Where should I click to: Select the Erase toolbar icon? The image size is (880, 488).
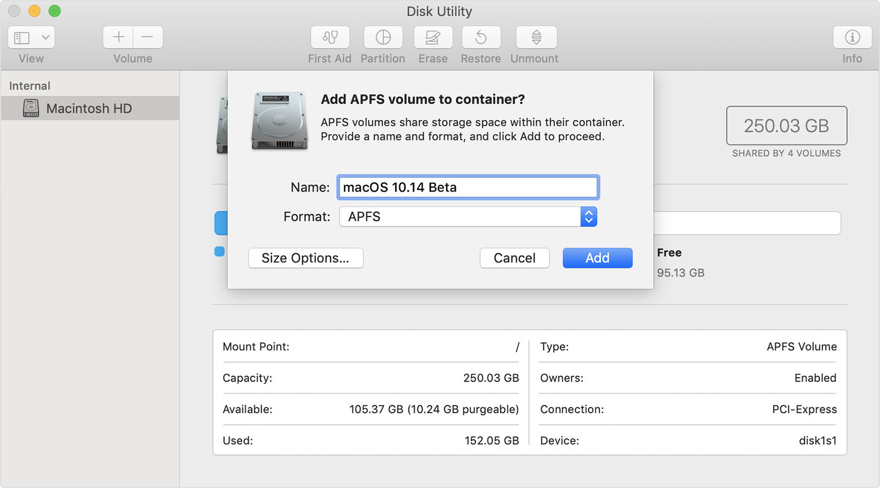(x=433, y=38)
